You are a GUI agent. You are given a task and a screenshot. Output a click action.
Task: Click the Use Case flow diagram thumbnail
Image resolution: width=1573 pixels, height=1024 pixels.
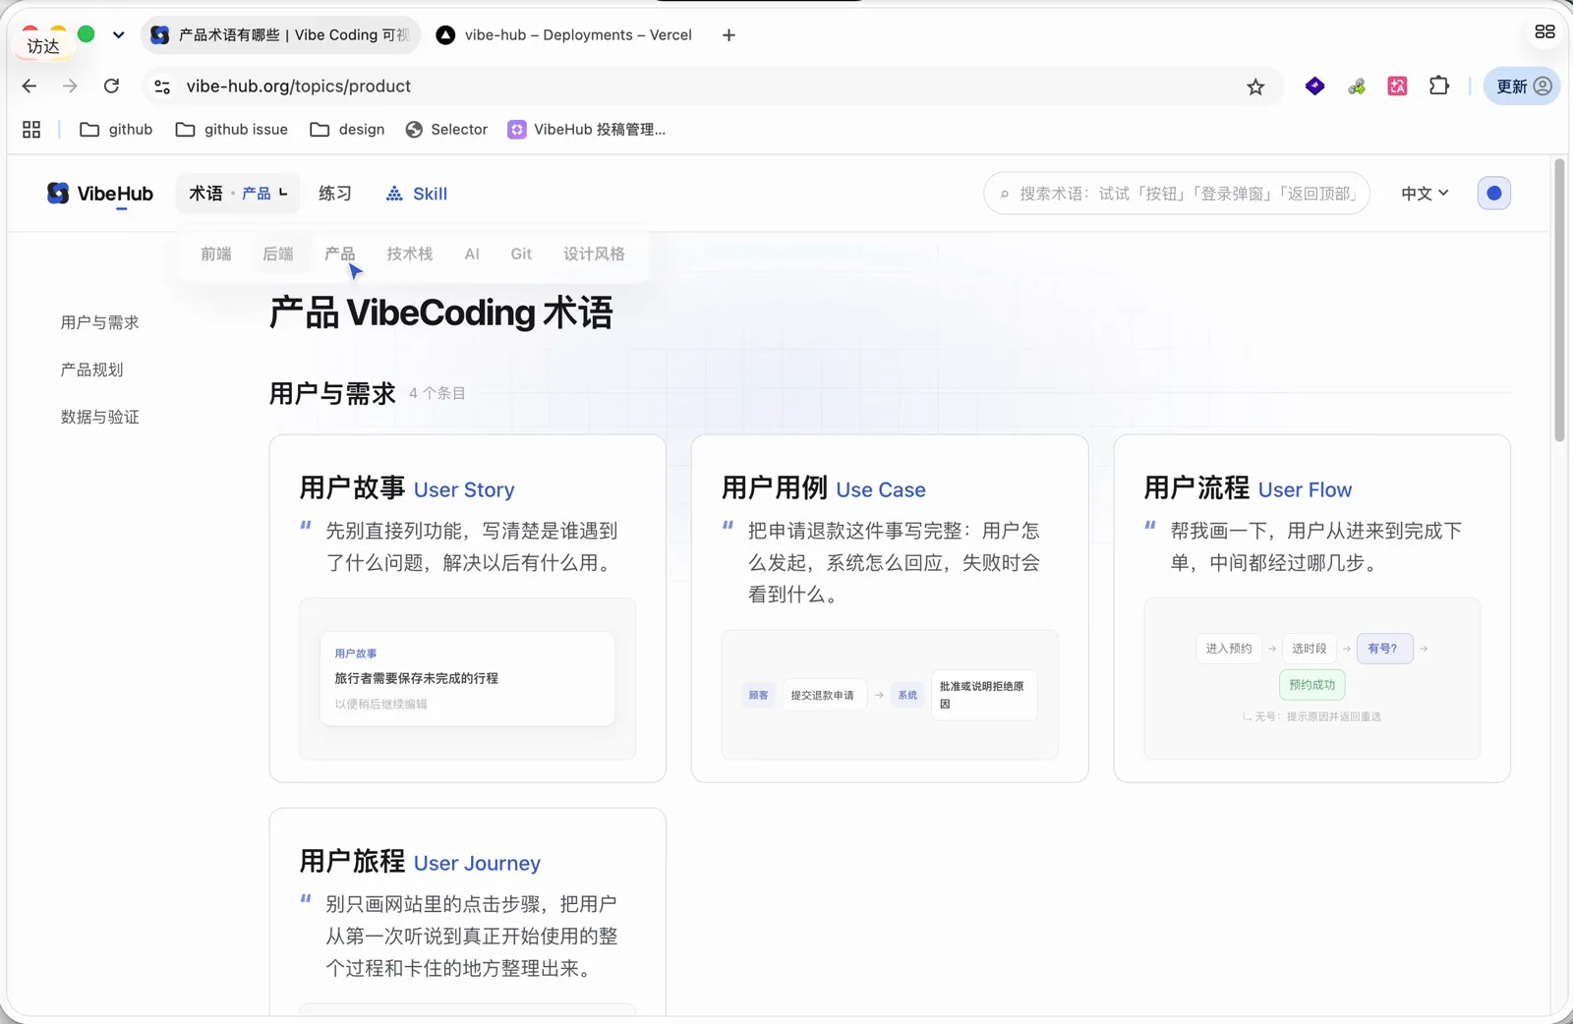(890, 695)
